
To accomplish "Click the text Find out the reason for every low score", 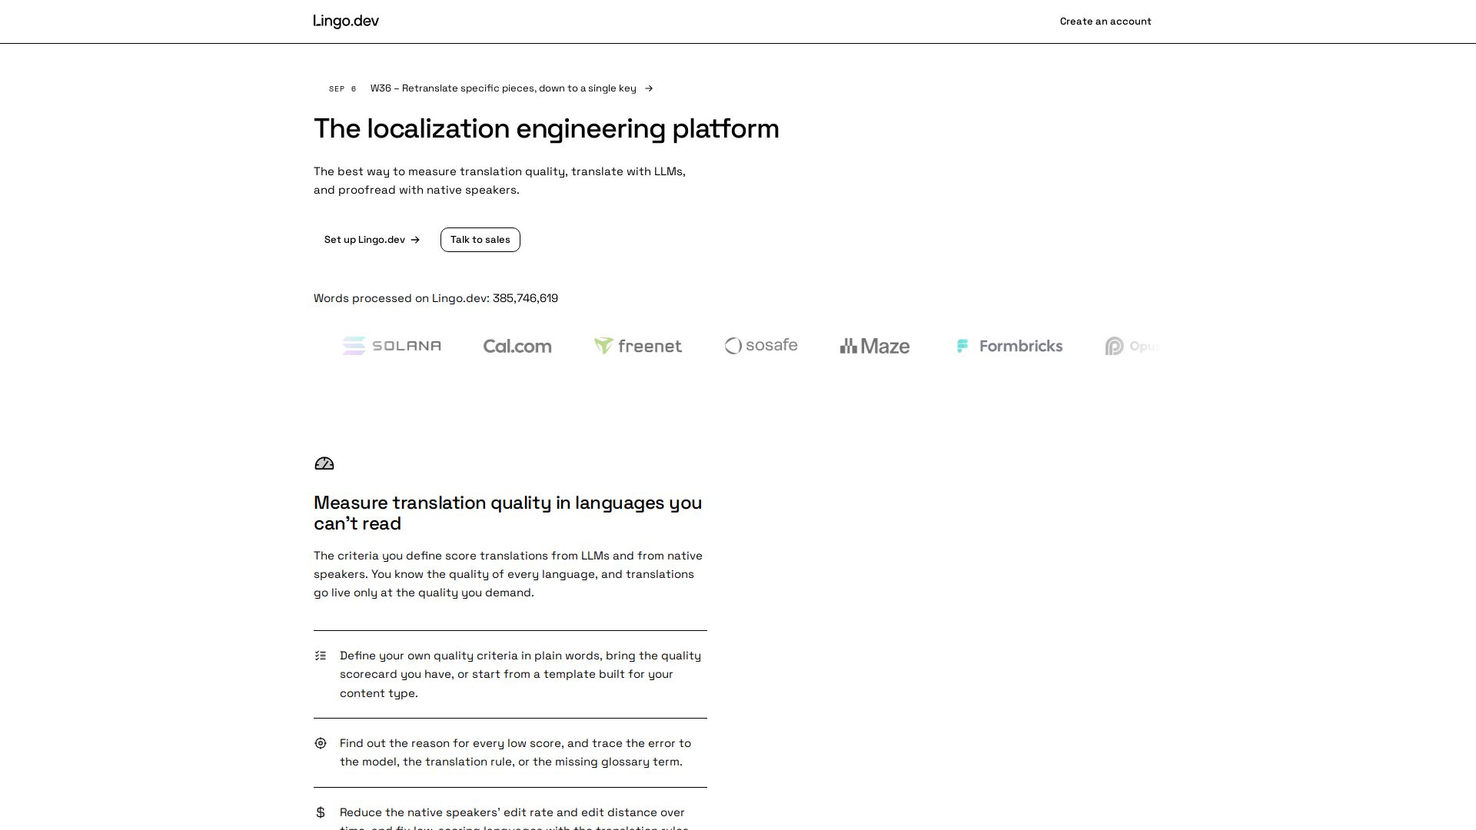I will [x=515, y=752].
